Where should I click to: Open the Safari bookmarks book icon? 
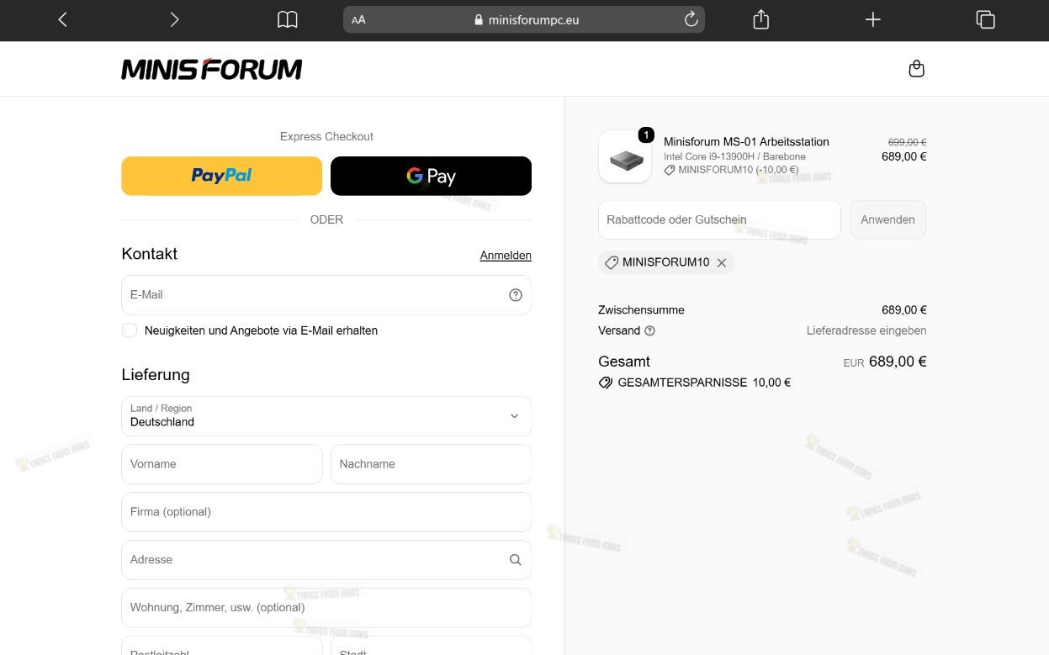click(288, 19)
